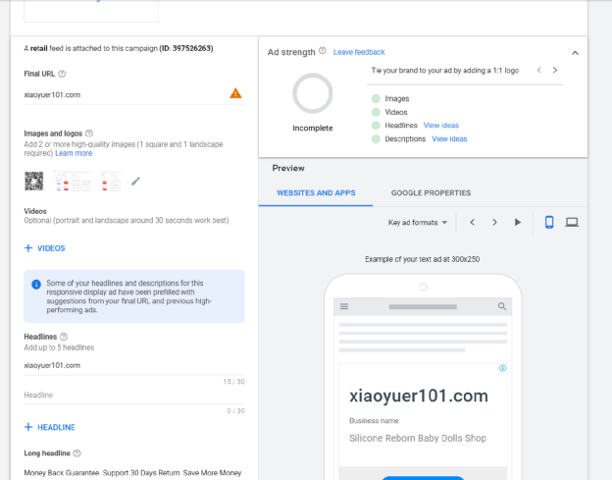
Task: Open the help icon next to Ad strength
Action: tap(323, 52)
